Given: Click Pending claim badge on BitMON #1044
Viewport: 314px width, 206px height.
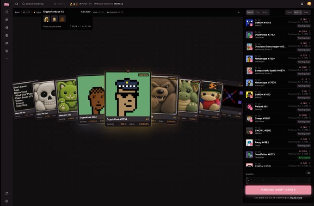Looking at the screenshot, I should coord(303,26).
